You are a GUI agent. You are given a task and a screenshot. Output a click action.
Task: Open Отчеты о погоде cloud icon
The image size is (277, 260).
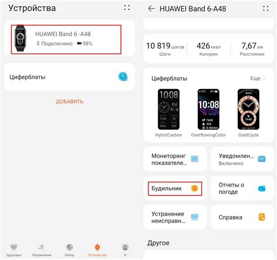pyautogui.click(x=262, y=188)
